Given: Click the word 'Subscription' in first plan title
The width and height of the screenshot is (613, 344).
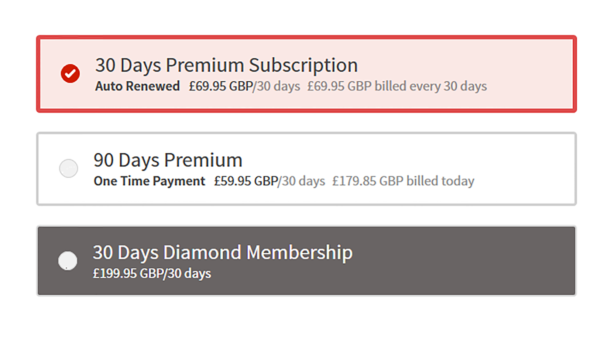Looking at the screenshot, I should (303, 65).
